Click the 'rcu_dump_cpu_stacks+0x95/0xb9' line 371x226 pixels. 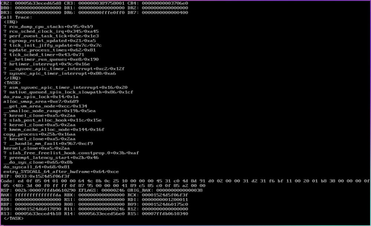pos(48,27)
